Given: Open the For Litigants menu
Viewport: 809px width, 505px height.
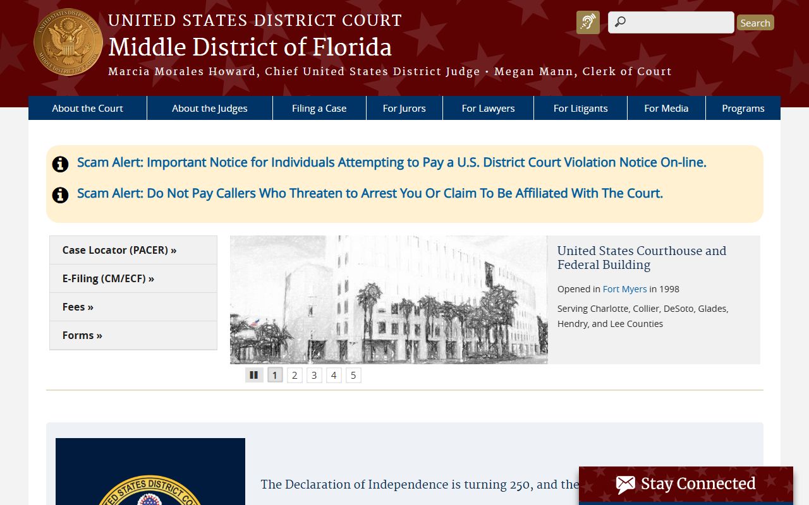Looking at the screenshot, I should 581,108.
